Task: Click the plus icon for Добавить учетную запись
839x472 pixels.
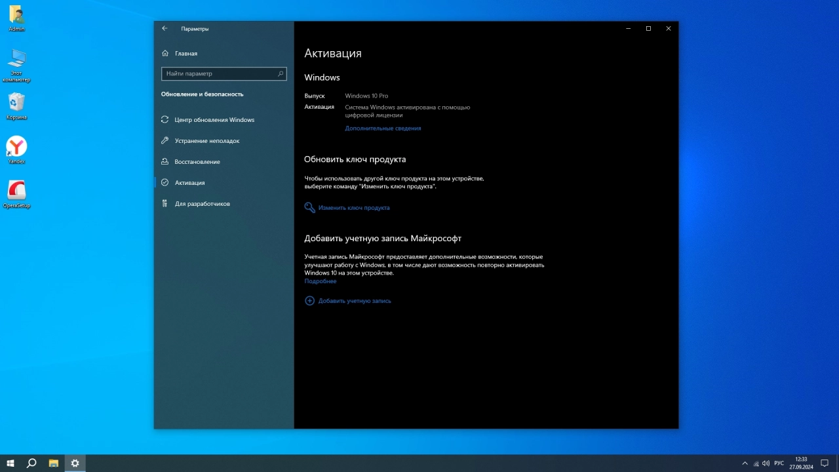Action: pos(310,301)
